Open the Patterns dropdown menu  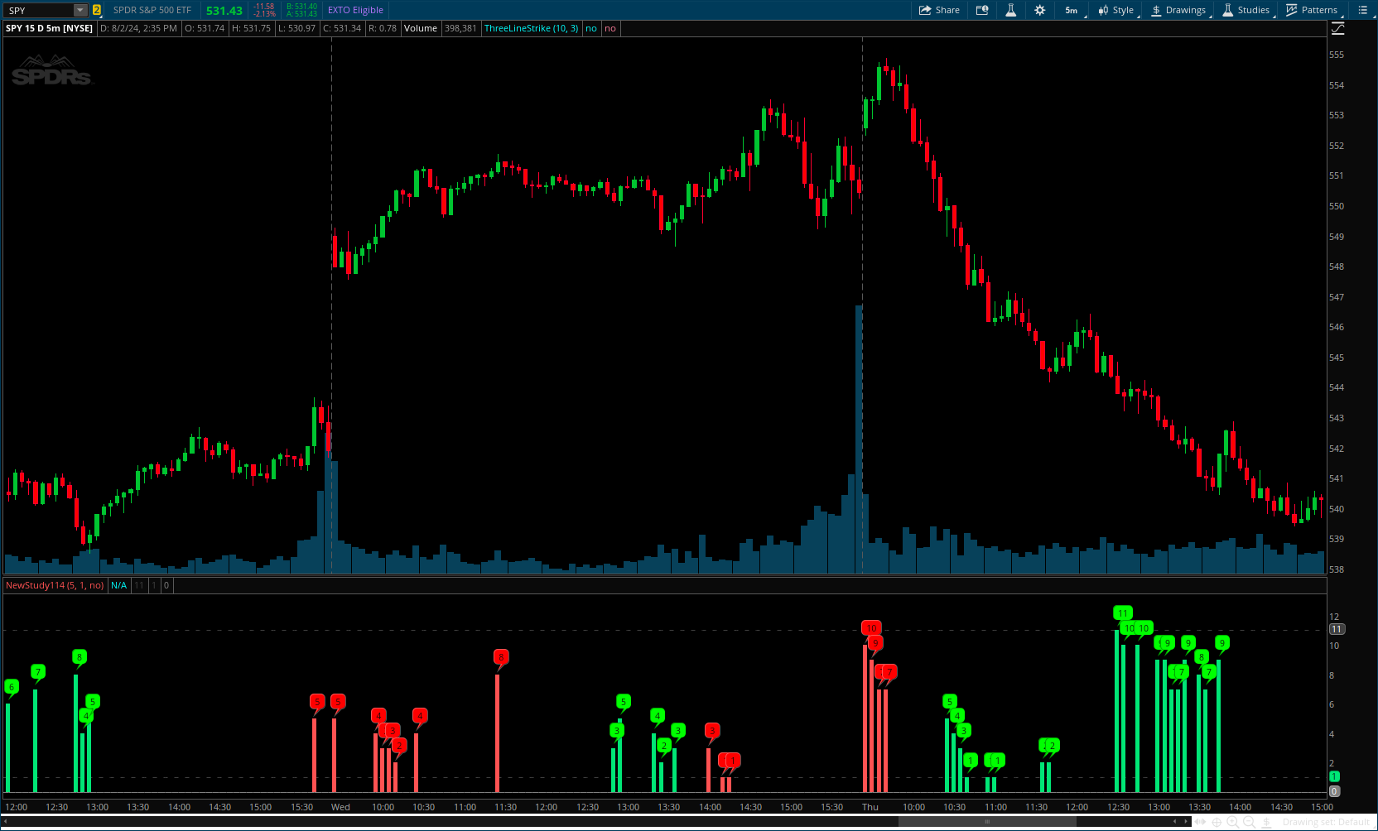pos(1312,10)
